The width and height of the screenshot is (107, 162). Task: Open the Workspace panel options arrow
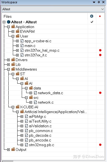(x=94, y=2)
